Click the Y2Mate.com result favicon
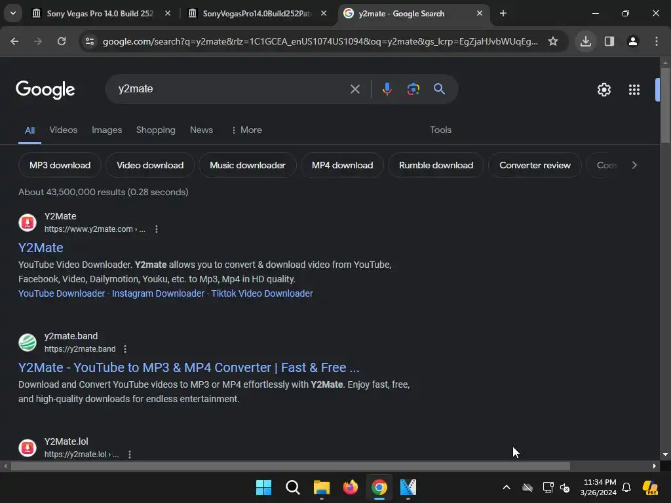 (x=28, y=223)
